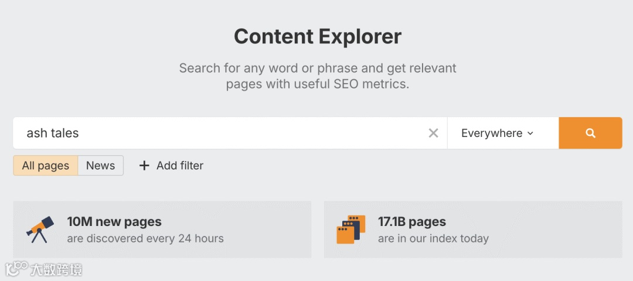The height and width of the screenshot is (281, 633).
Task: Click the search description subtitle text
Action: click(x=317, y=76)
